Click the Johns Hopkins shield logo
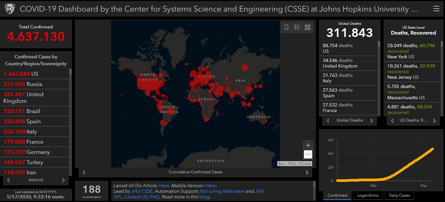Screen dimensions: 445x202 [x=10, y=9]
